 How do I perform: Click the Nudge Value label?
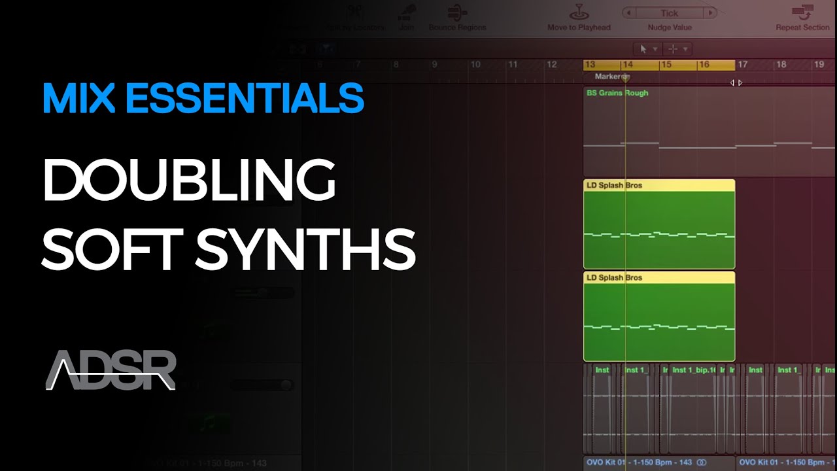(x=669, y=27)
